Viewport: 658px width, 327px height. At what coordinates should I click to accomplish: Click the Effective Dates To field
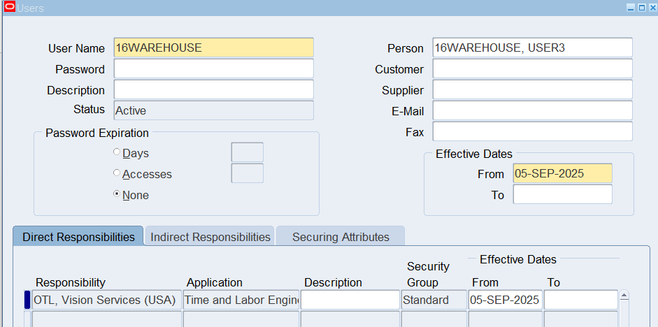tap(562, 195)
